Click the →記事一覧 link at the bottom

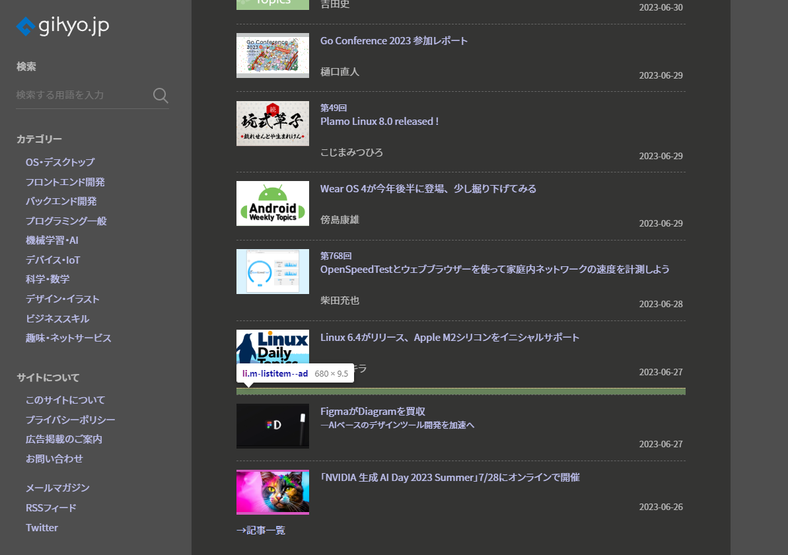[x=260, y=529]
